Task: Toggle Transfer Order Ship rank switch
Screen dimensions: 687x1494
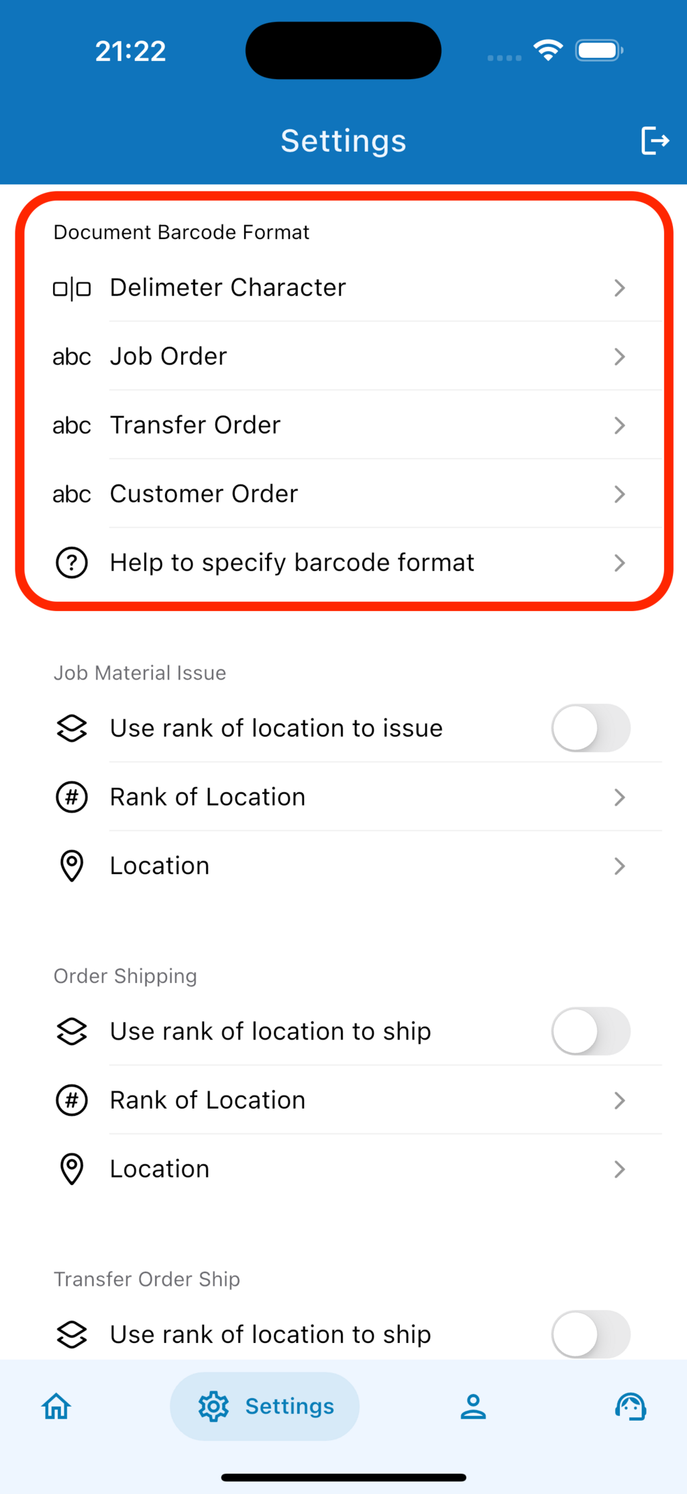Action: coord(590,1334)
